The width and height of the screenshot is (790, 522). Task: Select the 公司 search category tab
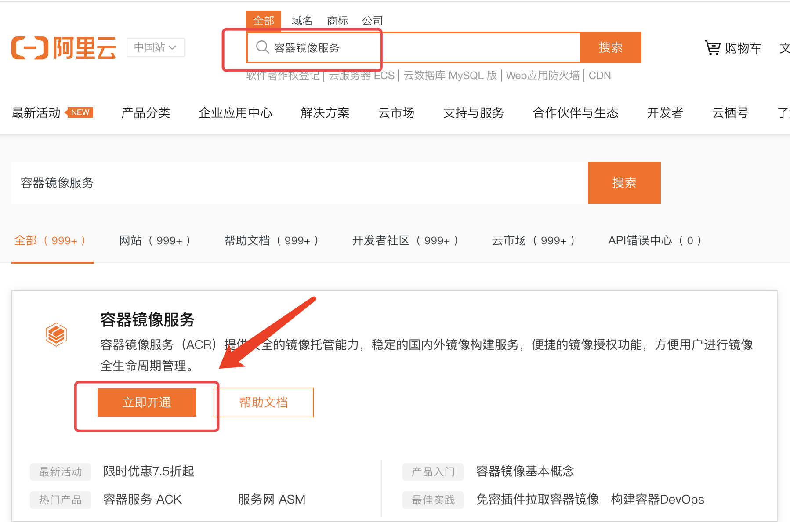(373, 21)
